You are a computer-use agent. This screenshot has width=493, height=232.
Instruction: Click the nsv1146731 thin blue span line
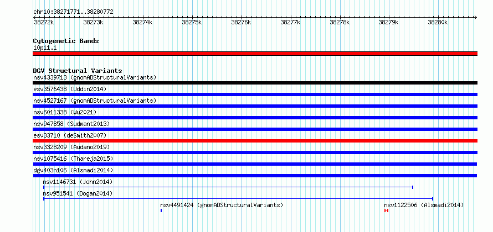[x=228, y=187]
